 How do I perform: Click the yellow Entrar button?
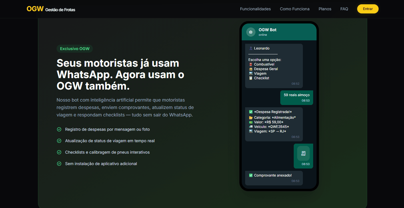368,9
